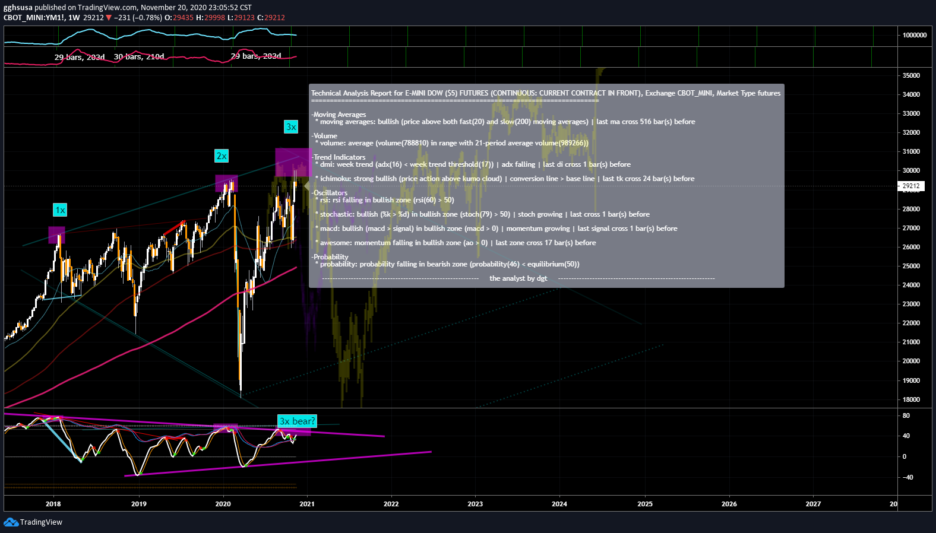Image resolution: width=936 pixels, height=533 pixels.
Task: Click the '-Oscillators' heading in report
Action: [x=330, y=193]
